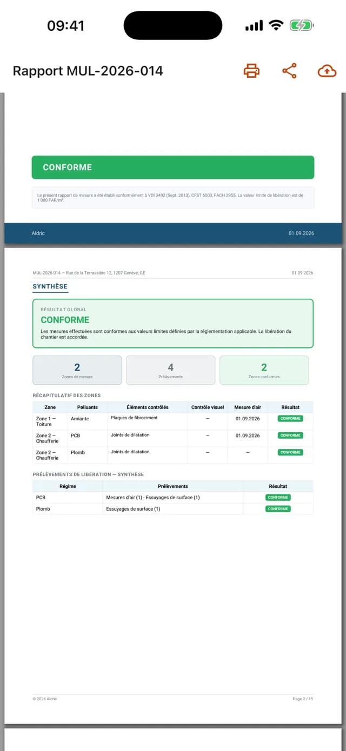
Task: Tap the cellular signal bars
Action: 254,25
